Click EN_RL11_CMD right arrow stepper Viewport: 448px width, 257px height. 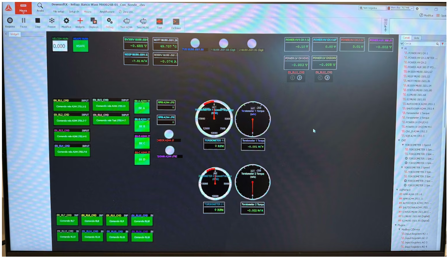coord(299,77)
